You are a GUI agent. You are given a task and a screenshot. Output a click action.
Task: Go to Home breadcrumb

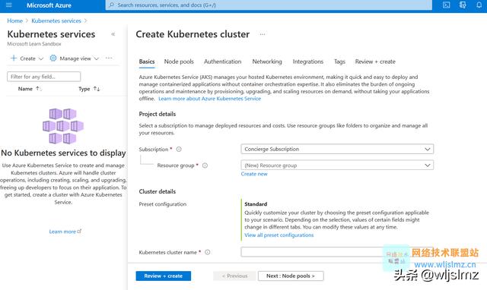15,20
